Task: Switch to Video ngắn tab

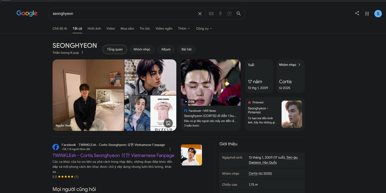Action: pyautogui.click(x=164, y=28)
